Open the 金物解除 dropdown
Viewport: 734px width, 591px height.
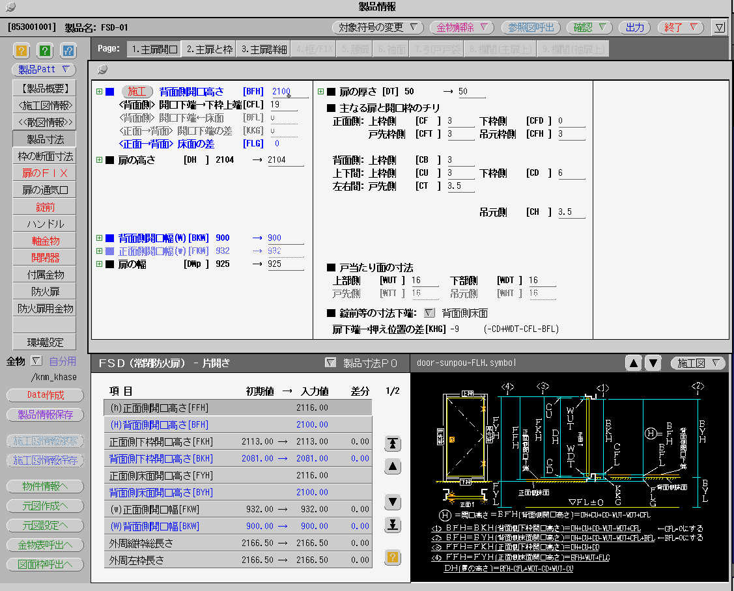click(462, 27)
